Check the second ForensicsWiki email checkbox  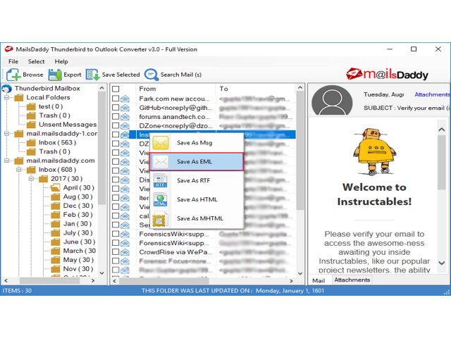[x=116, y=243]
